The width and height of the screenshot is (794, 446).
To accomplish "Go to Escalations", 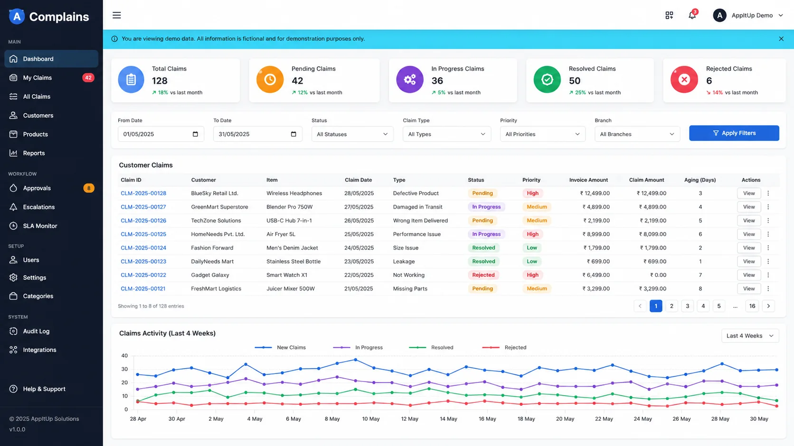I will tap(51, 207).
